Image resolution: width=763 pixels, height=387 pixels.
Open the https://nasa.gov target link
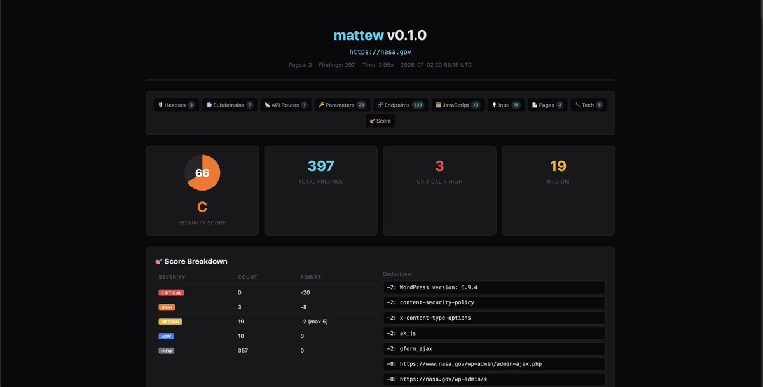[380, 52]
